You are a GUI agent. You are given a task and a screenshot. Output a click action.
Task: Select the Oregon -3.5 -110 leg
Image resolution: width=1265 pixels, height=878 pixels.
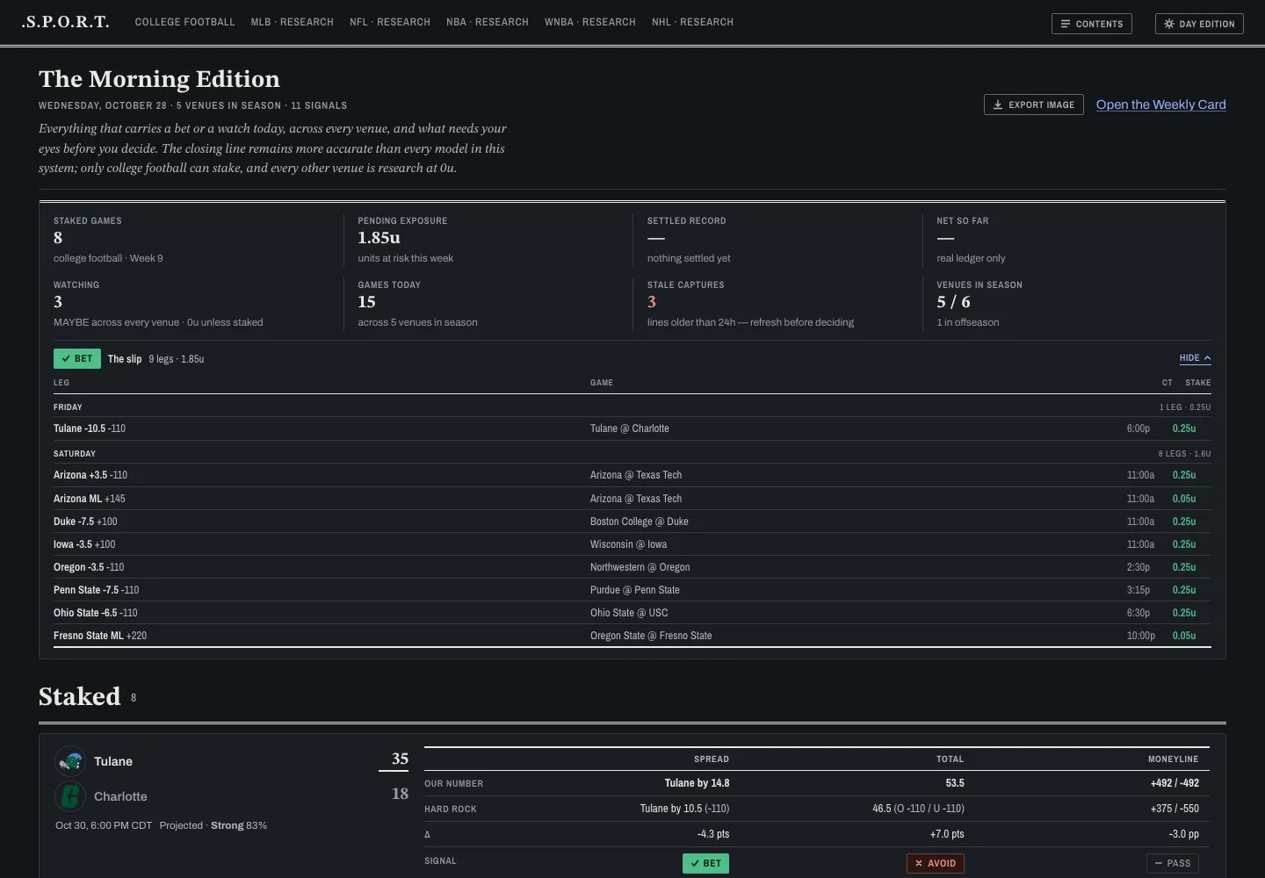point(632,567)
